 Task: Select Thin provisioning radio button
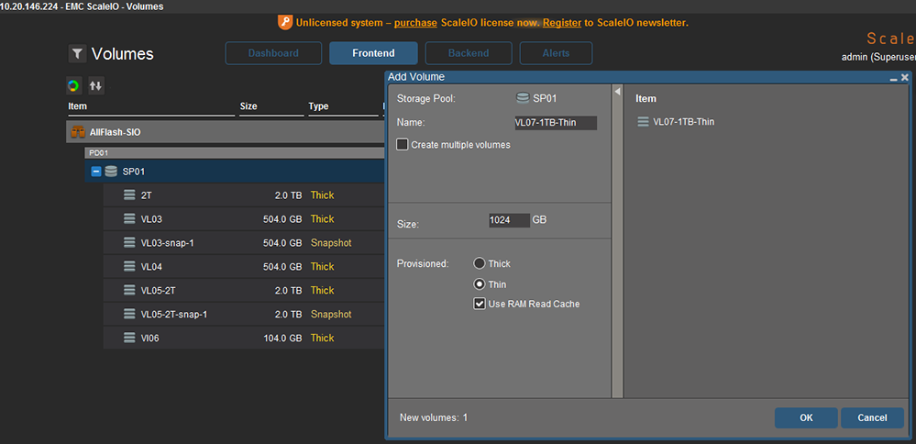(x=479, y=284)
